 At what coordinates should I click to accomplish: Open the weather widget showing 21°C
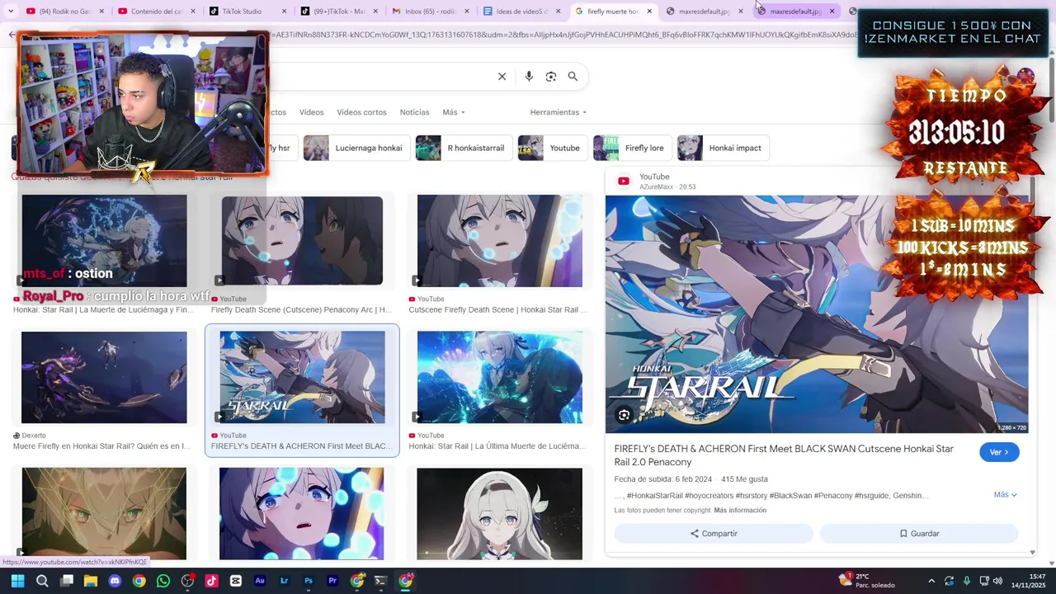[865, 581]
